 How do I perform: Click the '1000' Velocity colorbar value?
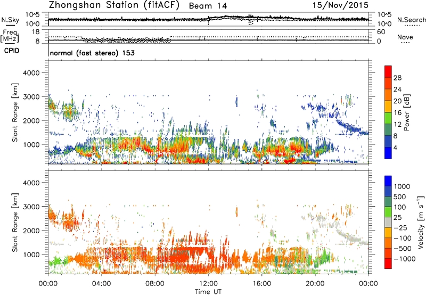pos(402,186)
